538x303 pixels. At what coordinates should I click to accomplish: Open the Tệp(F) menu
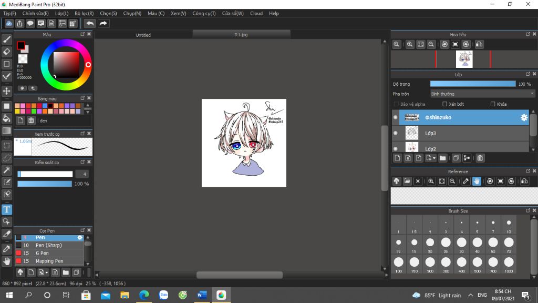pyautogui.click(x=9, y=13)
